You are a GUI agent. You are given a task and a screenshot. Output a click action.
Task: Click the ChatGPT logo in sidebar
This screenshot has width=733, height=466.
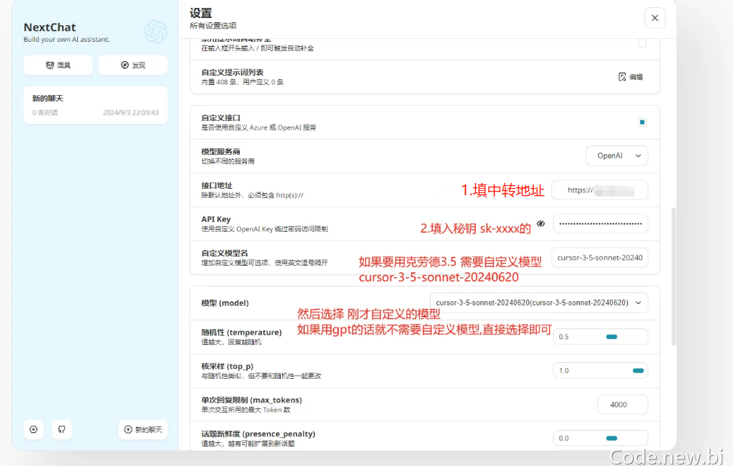coord(156,32)
